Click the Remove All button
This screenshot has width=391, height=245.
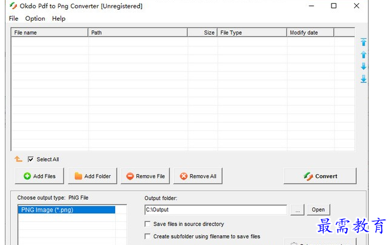(x=198, y=176)
